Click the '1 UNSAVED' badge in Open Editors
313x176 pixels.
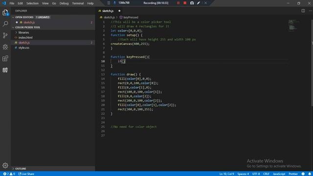(x=43, y=18)
